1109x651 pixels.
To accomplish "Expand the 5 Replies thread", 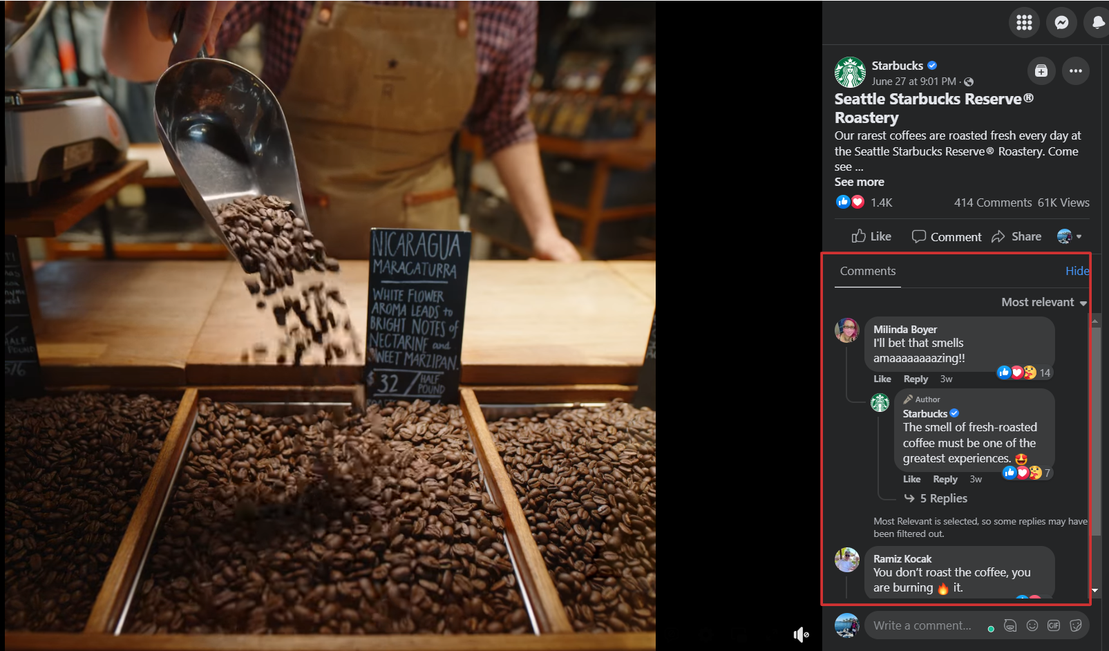I will [x=936, y=498].
